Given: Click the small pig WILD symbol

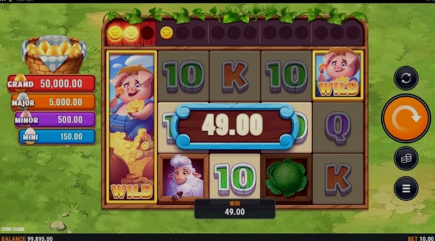Looking at the screenshot, I should [338, 75].
